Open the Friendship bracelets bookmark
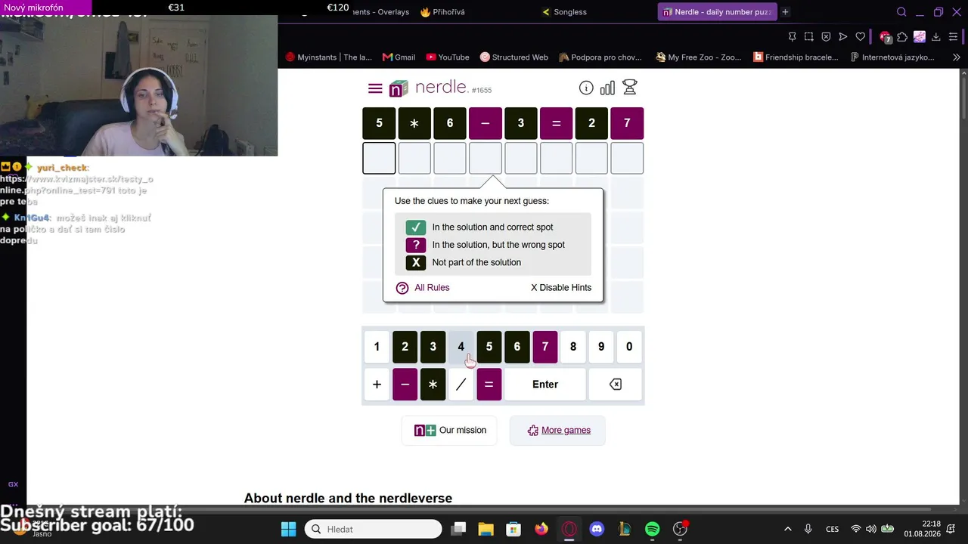The height and width of the screenshot is (544, 968). (796, 57)
